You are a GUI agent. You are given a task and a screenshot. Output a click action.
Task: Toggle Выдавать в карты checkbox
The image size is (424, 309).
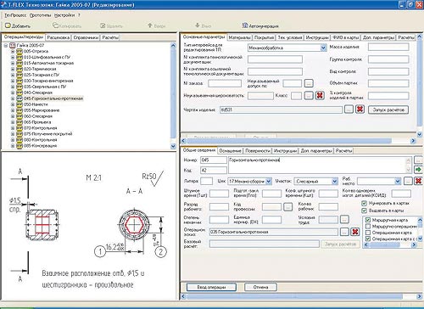365,211
